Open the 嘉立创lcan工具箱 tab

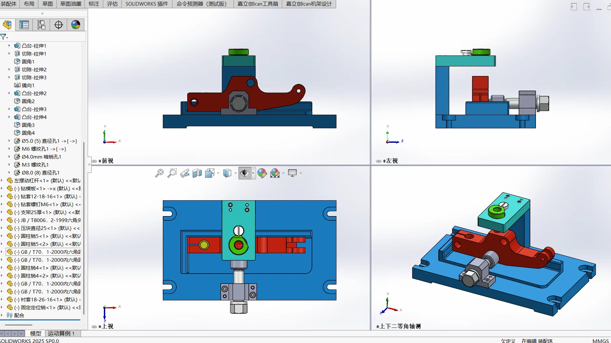tap(258, 4)
